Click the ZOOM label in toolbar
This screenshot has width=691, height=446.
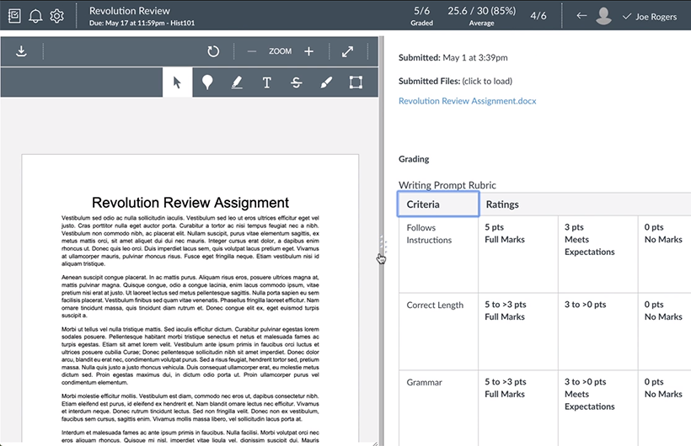pyautogui.click(x=281, y=51)
